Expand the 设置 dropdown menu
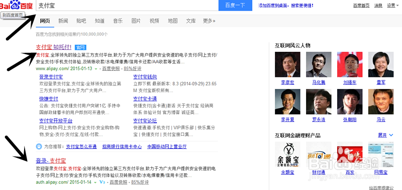The image size is (402, 190). 392,6
